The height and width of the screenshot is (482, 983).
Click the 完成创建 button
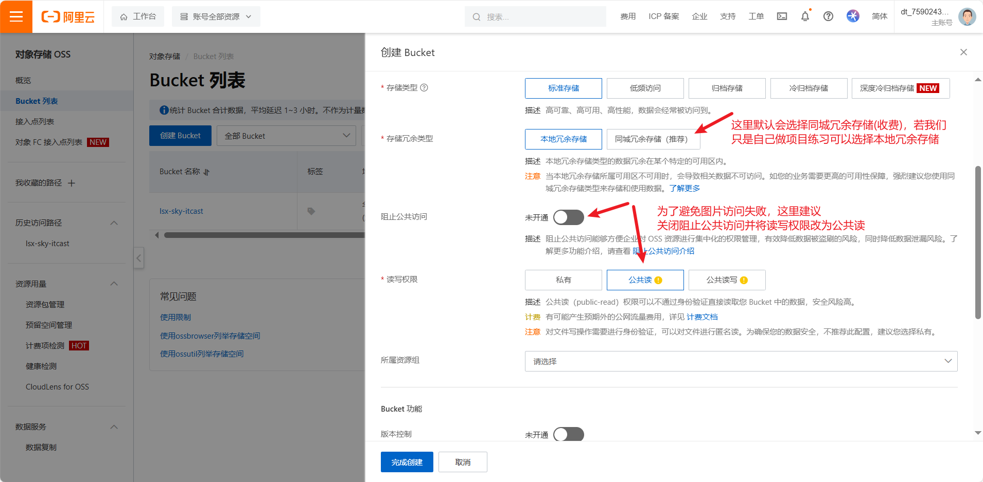click(406, 461)
